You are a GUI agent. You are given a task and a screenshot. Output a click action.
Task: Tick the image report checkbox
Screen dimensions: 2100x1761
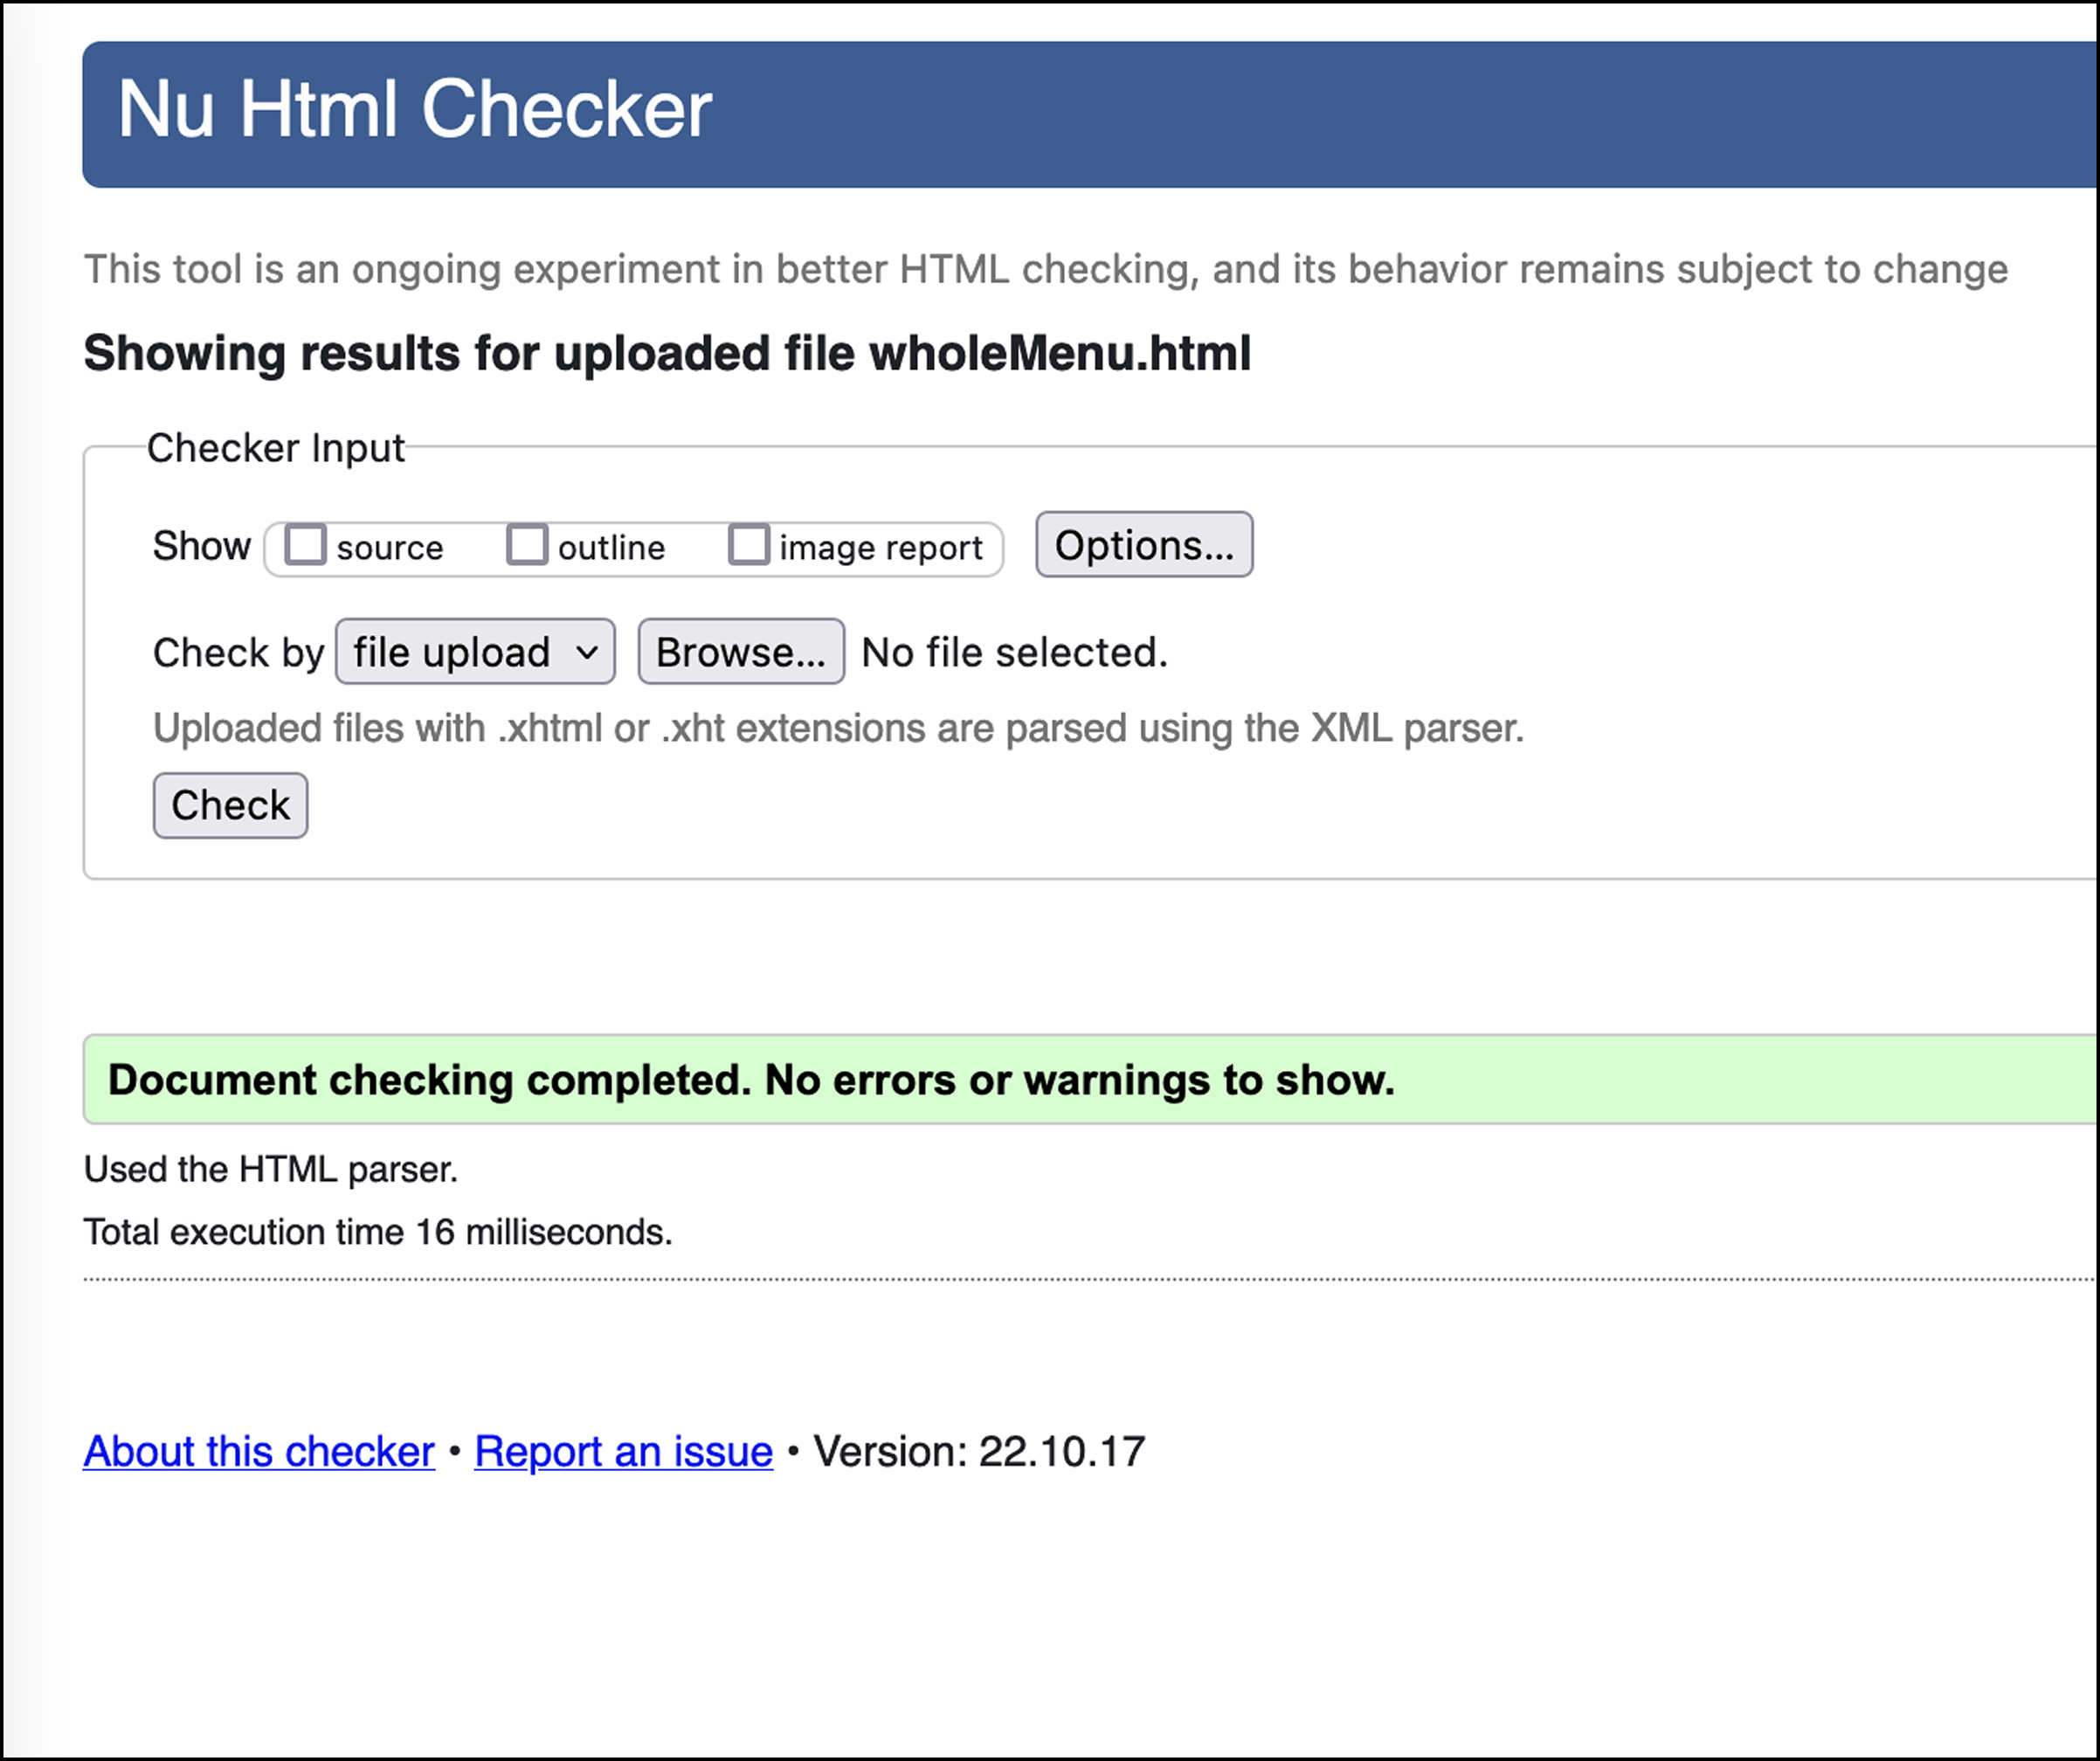point(749,545)
